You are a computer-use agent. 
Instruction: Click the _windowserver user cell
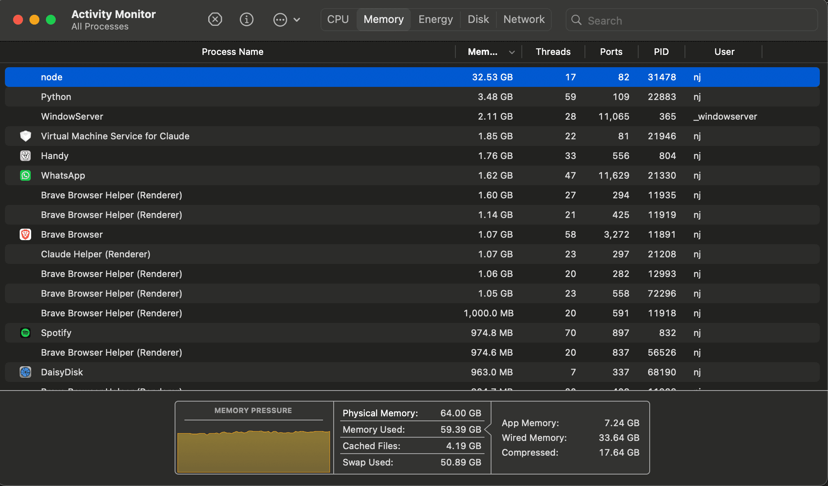point(725,116)
